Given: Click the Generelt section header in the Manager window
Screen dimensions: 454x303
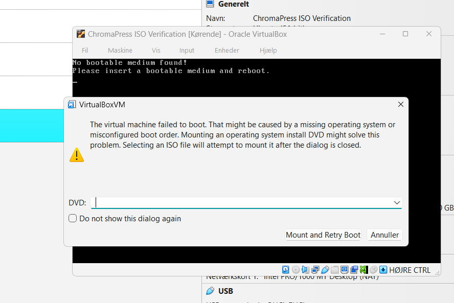Looking at the screenshot, I should tap(233, 4).
